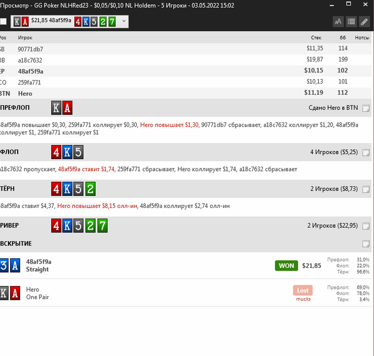Tick the ФЛОП row checkbox

pyautogui.click(x=365, y=152)
